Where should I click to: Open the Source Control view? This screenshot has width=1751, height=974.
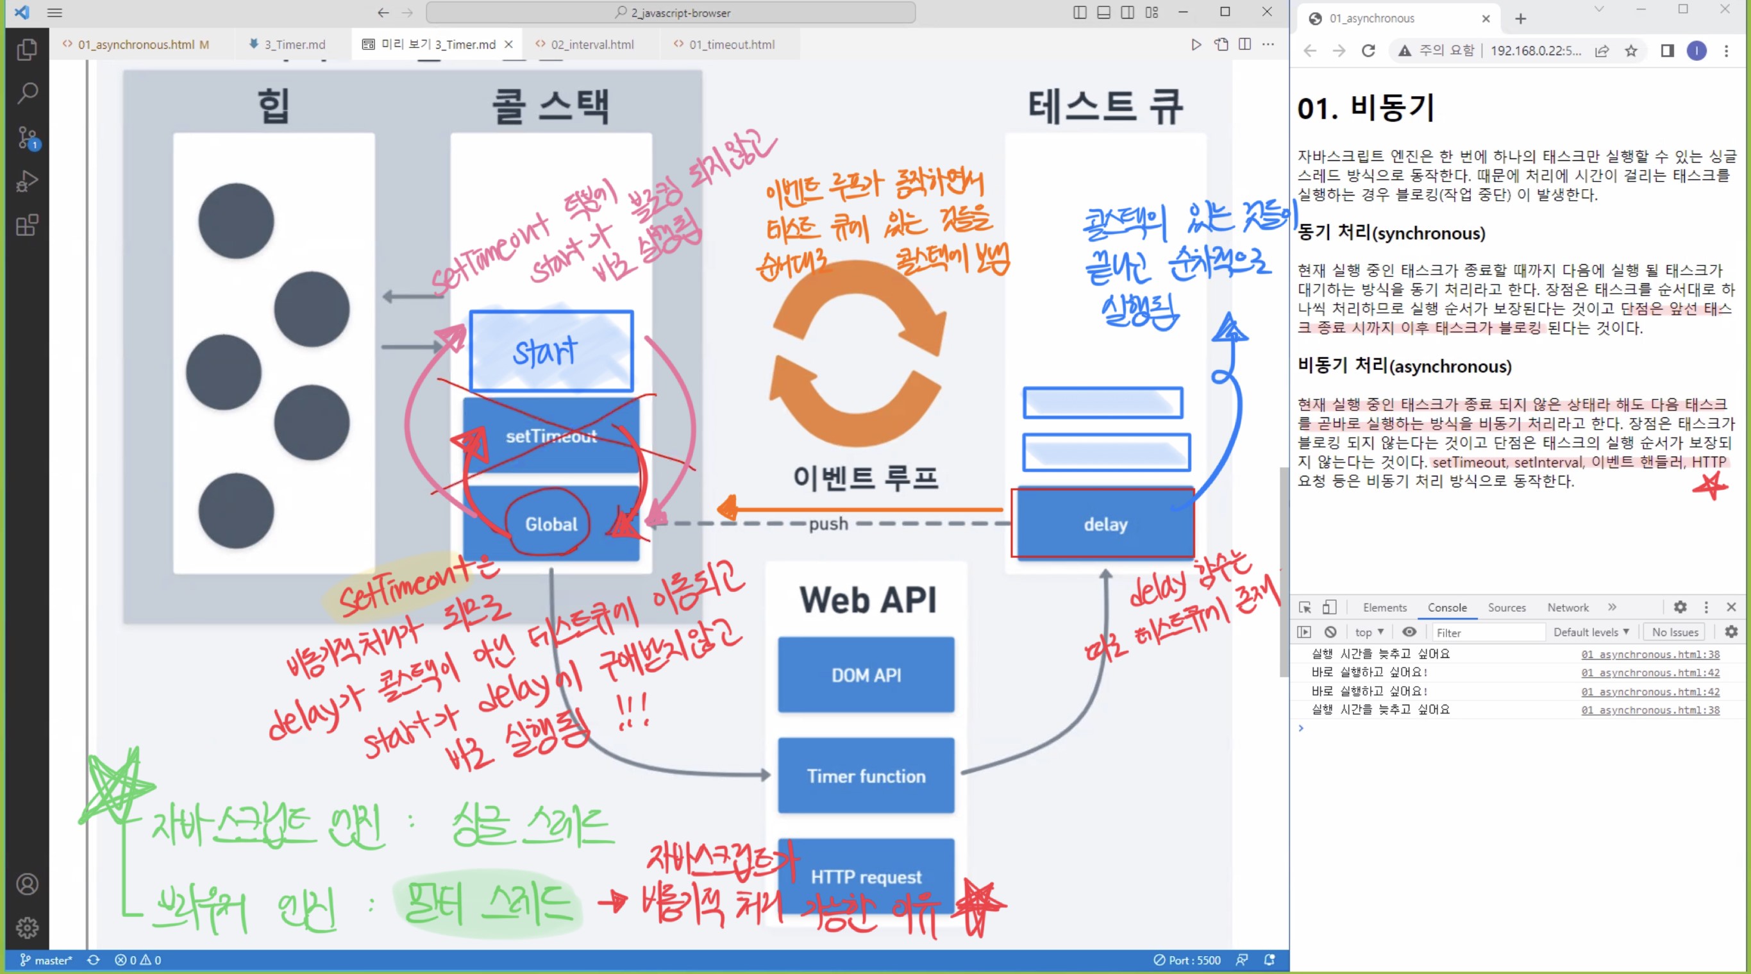pyautogui.click(x=26, y=137)
